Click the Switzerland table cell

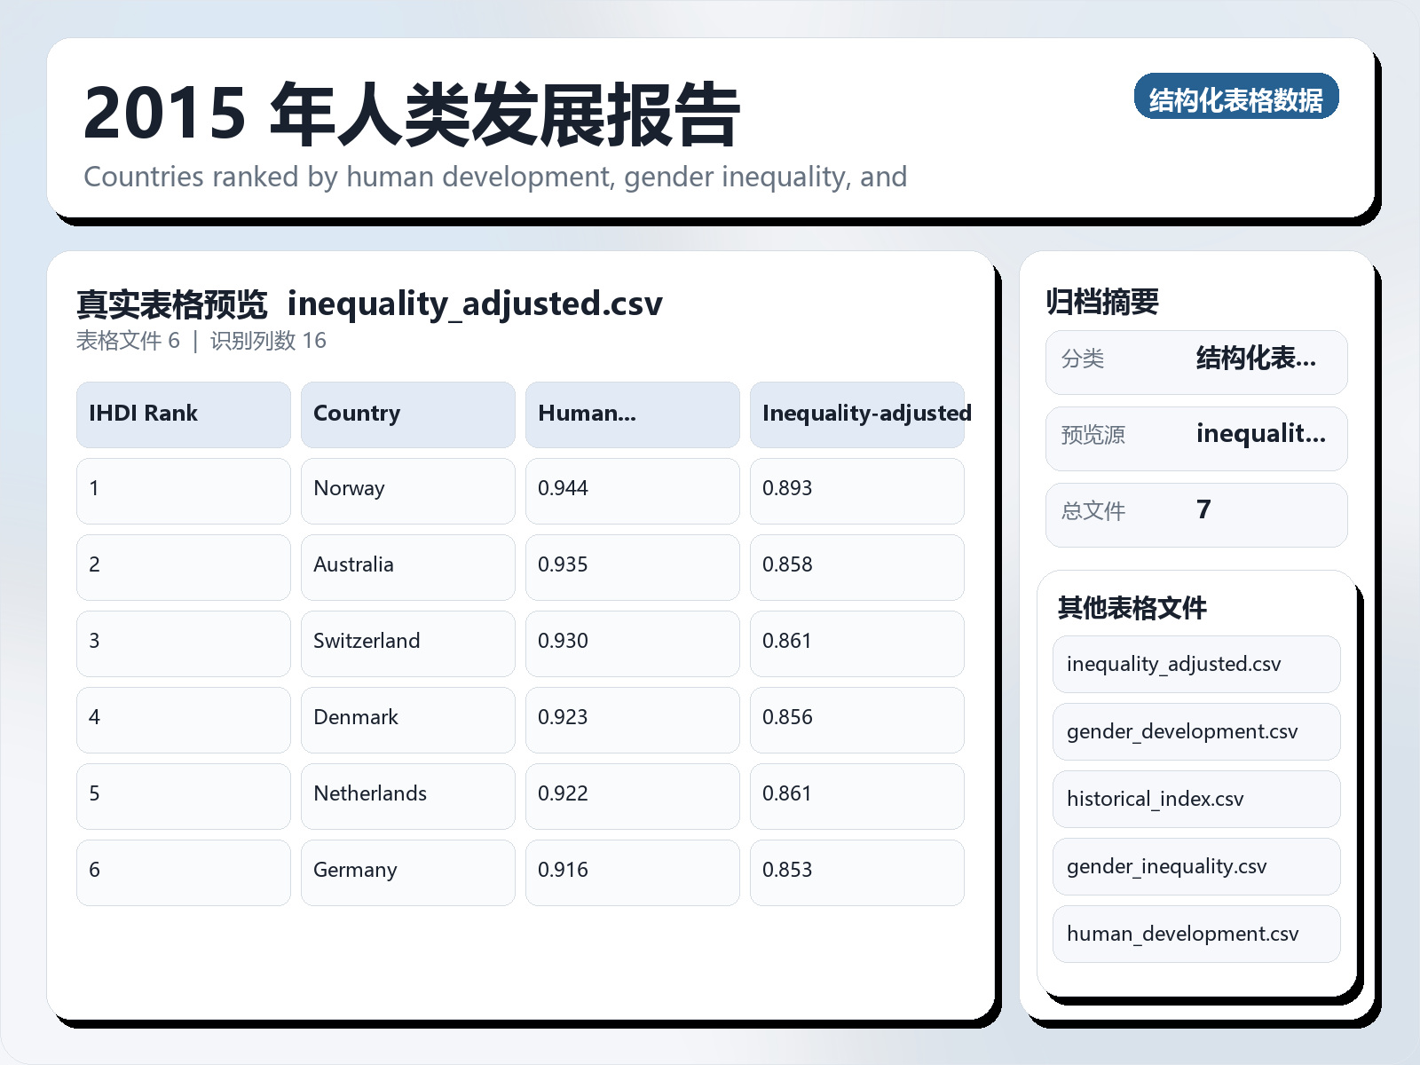pyautogui.click(x=407, y=643)
